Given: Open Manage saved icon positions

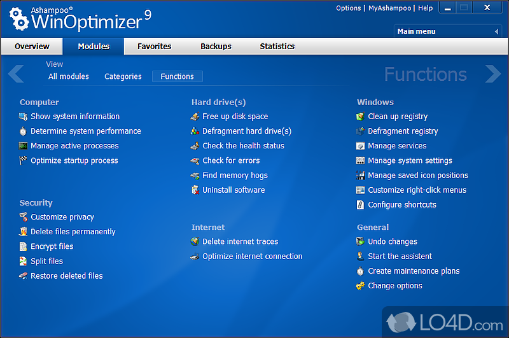Looking at the screenshot, I should (x=418, y=175).
